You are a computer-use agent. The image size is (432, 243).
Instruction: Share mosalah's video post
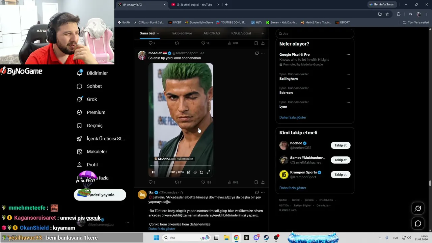[263, 182]
